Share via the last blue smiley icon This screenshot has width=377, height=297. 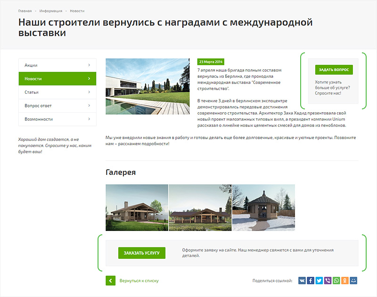point(353,280)
